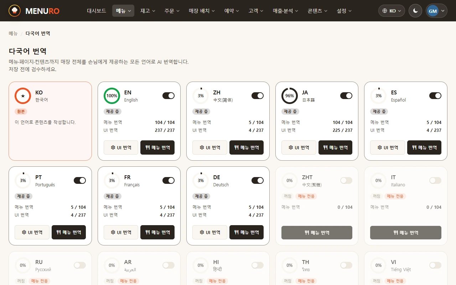This screenshot has width=456, height=285.
Task: Open the 설정 navigation item
Action: point(344,11)
